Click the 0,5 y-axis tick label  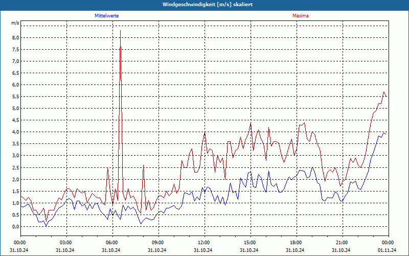coord(15,215)
